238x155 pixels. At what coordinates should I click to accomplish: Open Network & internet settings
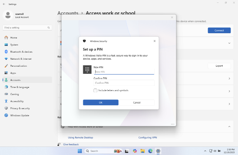point(21,59)
